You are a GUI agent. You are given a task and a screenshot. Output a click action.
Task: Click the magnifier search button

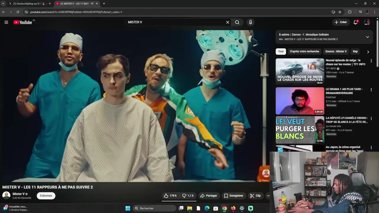(x=237, y=22)
